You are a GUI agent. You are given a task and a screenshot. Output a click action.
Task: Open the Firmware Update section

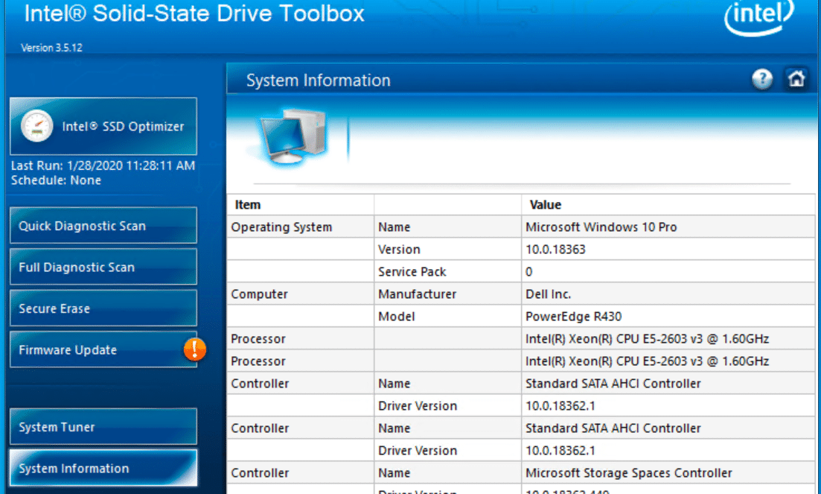103,350
